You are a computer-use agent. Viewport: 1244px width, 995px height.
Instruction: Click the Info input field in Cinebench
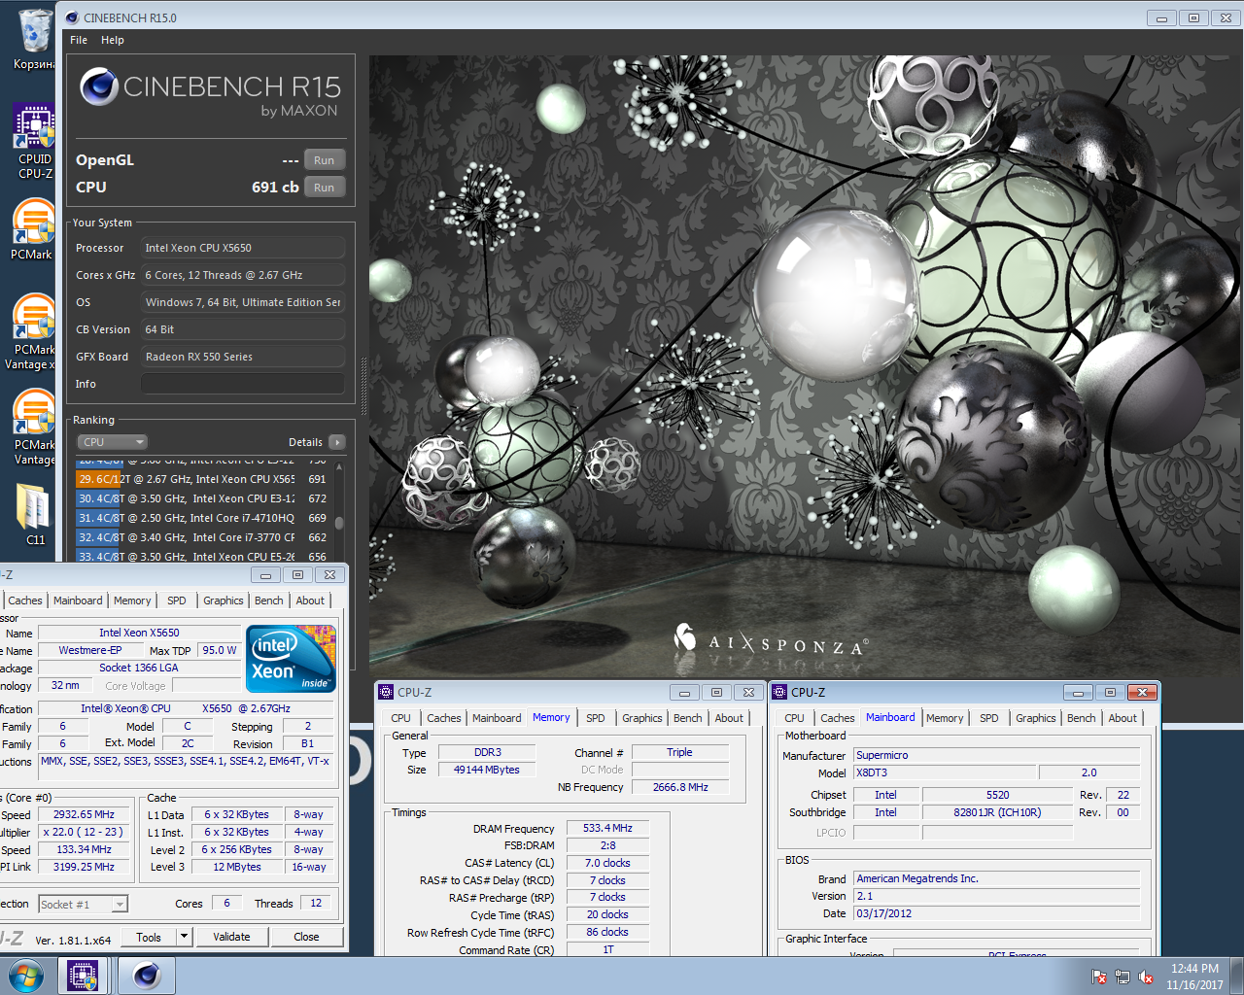pyautogui.click(x=243, y=384)
